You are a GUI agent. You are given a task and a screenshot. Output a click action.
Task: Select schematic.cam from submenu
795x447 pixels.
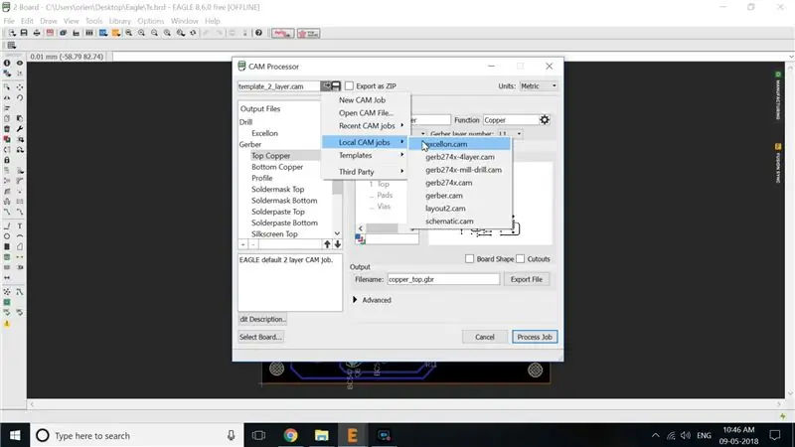(x=460, y=221)
